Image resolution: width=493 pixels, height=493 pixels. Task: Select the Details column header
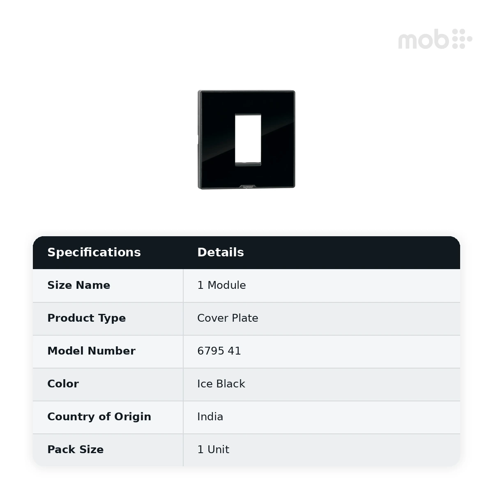(221, 252)
